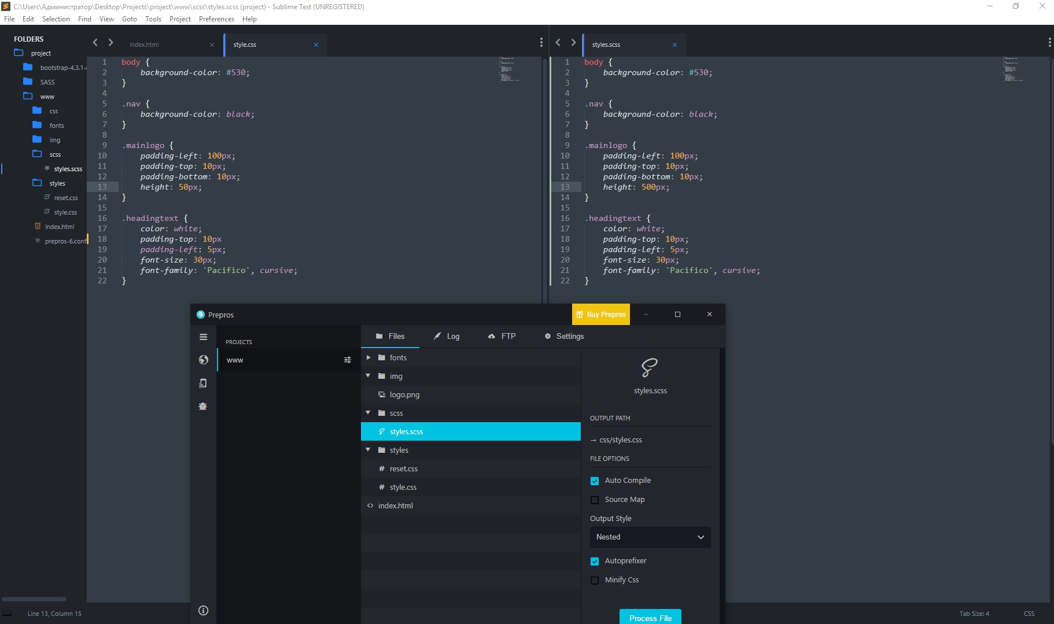Open the Selection menu
This screenshot has height=624, width=1054.
pyautogui.click(x=56, y=19)
